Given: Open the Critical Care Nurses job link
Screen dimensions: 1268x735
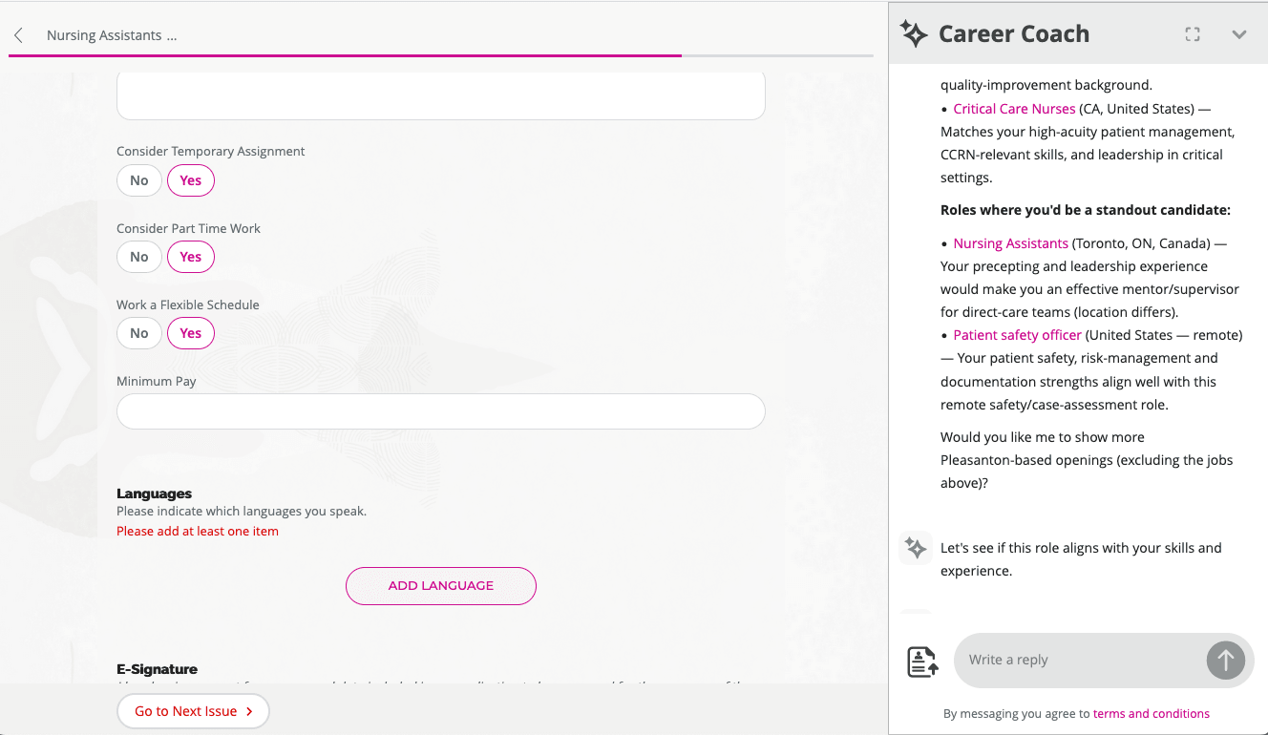Looking at the screenshot, I should (x=1014, y=108).
